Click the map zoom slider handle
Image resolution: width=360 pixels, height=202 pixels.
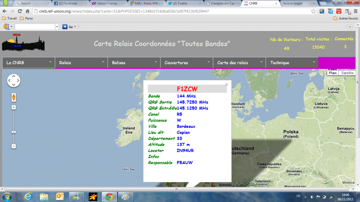click(14, 132)
